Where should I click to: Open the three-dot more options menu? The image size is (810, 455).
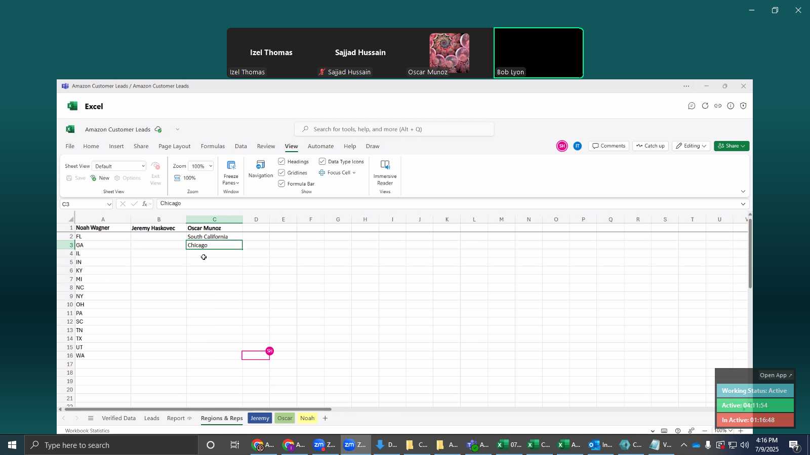click(x=686, y=86)
